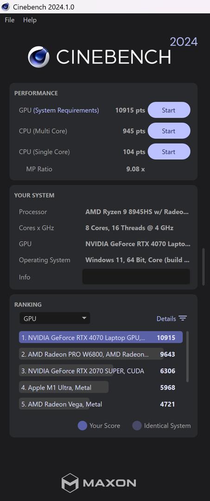
Task: Click the Your Score legend circle
Action: [83, 425]
